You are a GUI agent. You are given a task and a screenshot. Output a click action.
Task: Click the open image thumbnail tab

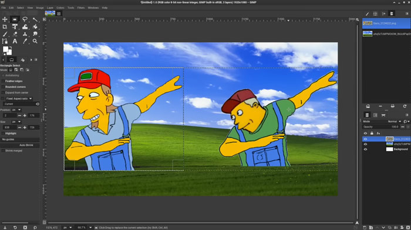coord(50,13)
